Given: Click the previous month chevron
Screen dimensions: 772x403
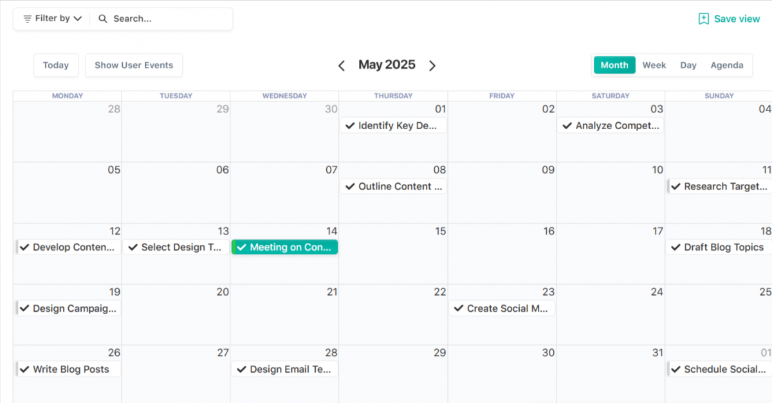Looking at the screenshot, I should pos(342,65).
